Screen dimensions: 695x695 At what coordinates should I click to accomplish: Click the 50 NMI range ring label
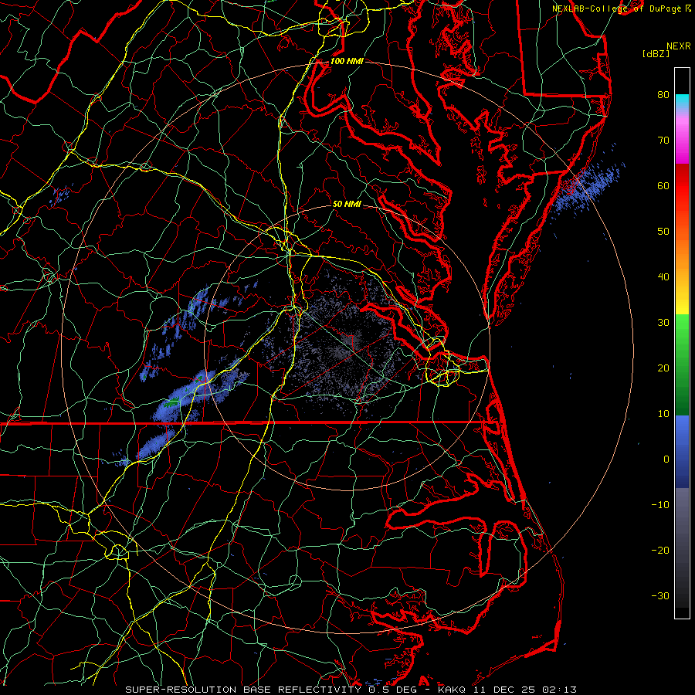347,204
